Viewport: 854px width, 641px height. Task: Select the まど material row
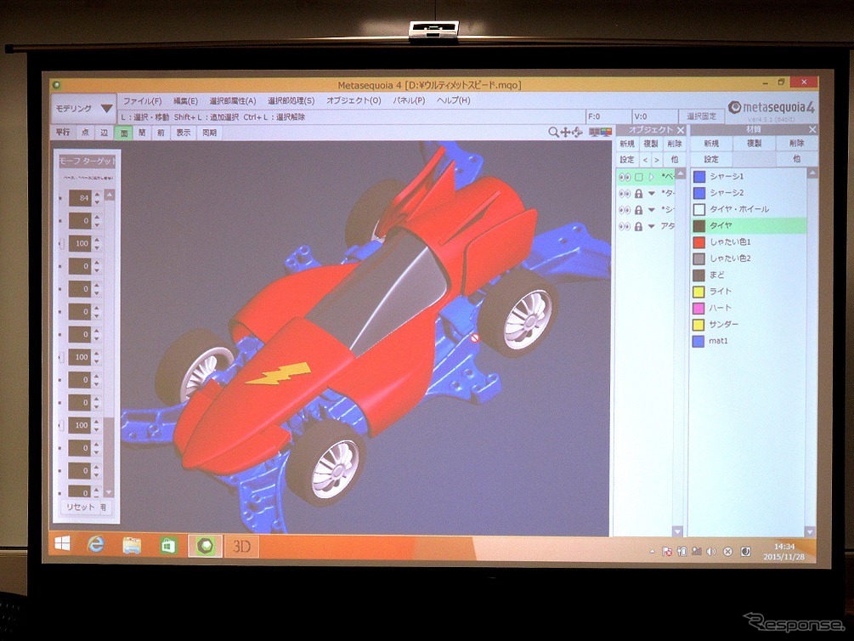[749, 275]
